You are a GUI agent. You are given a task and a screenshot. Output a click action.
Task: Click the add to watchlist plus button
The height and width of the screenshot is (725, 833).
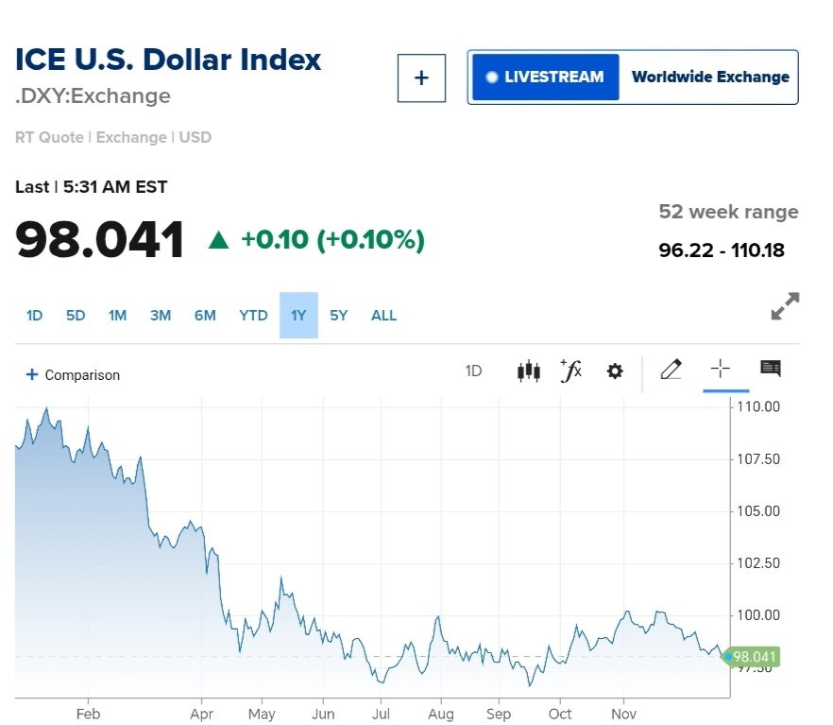click(x=421, y=78)
